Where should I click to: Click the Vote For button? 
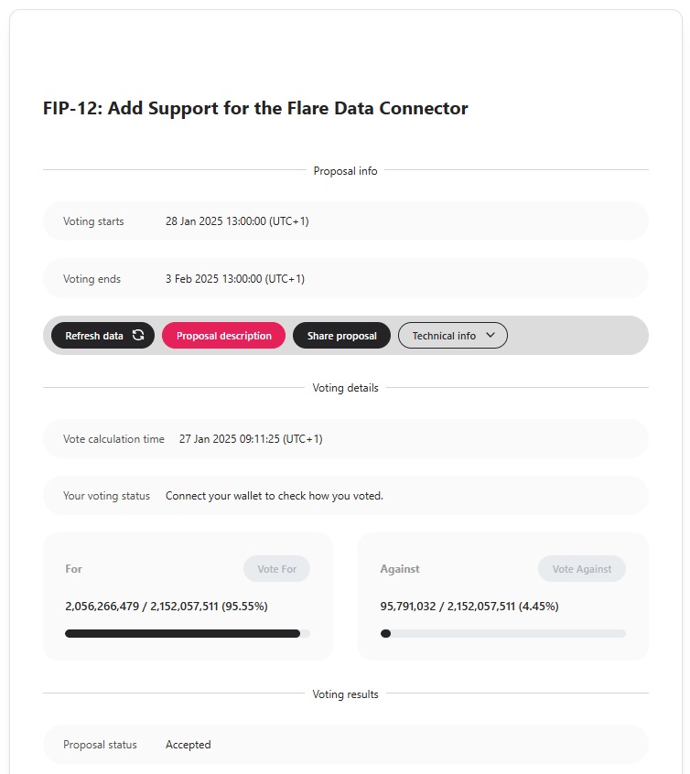tap(276, 569)
